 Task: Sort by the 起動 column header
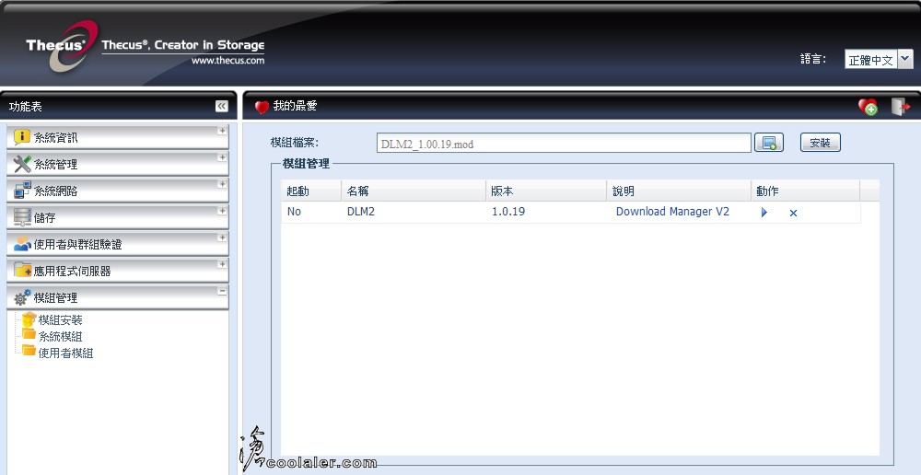coord(311,191)
